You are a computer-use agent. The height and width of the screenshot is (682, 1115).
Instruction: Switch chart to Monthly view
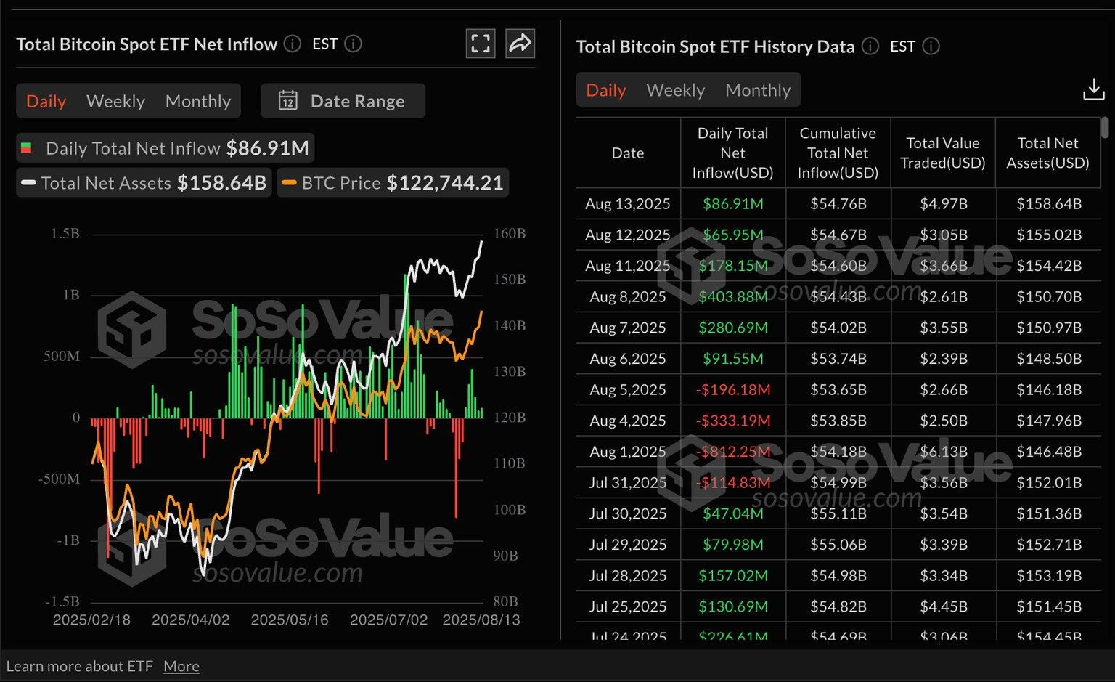197,101
